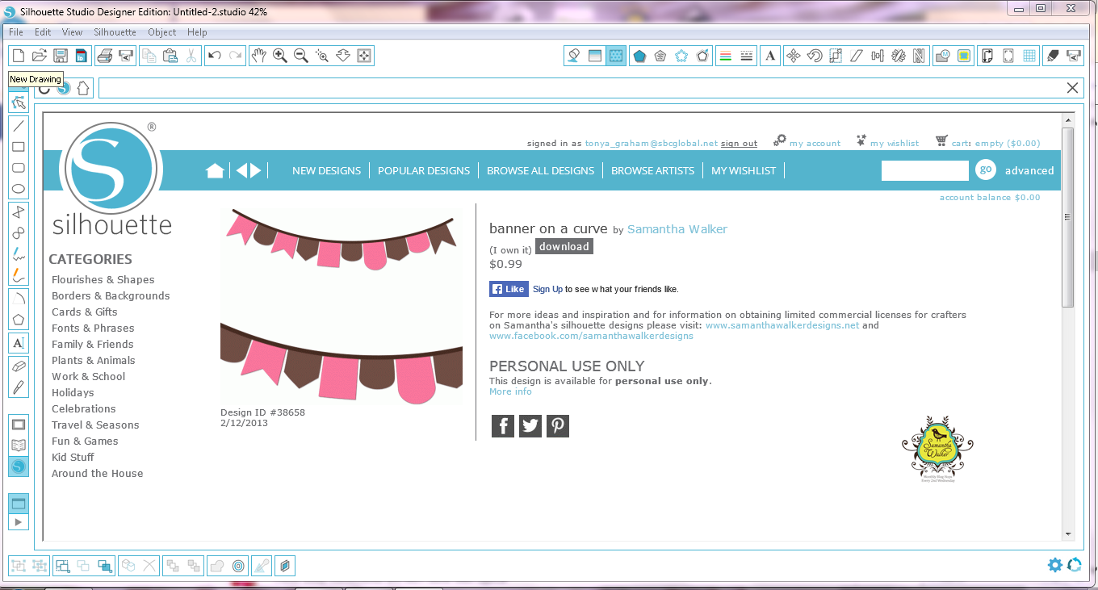Viewport: 1098px width, 590px height.
Task: Click the Print icon
Action: 104,56
